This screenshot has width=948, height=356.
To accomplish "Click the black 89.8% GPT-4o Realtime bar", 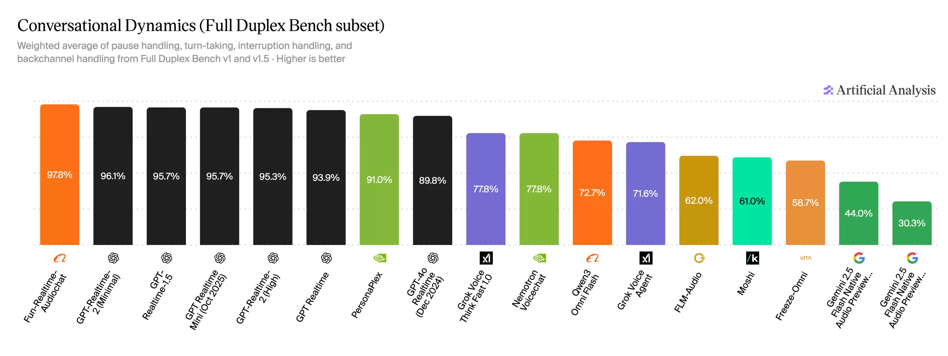I will [x=433, y=180].
